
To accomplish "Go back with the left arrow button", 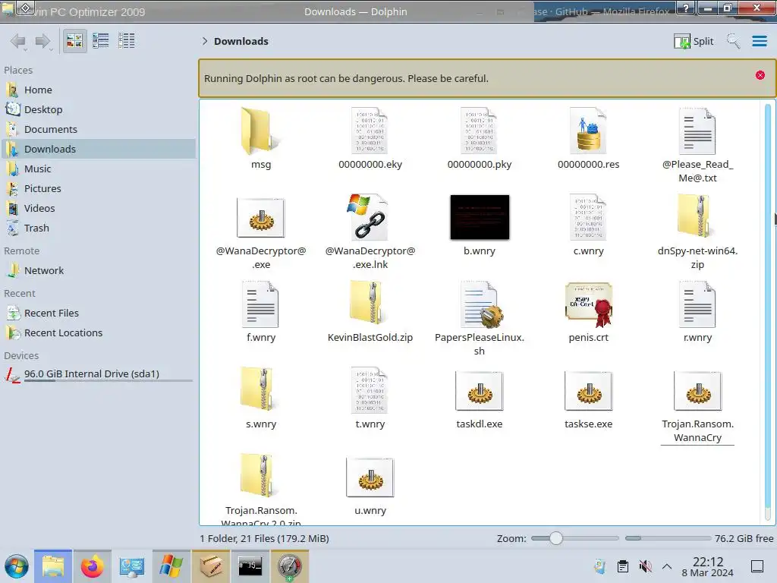I will (18, 41).
